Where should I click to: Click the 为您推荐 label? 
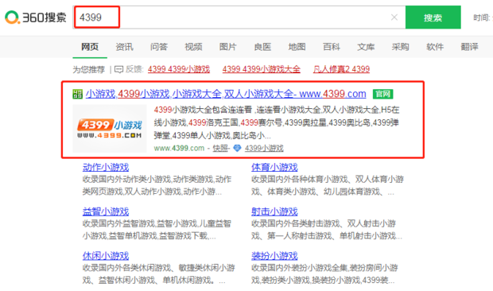point(89,69)
